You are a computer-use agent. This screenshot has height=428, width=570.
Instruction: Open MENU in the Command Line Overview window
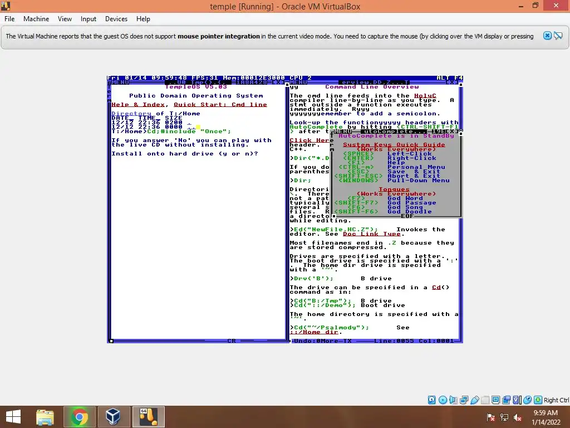click(298, 82)
